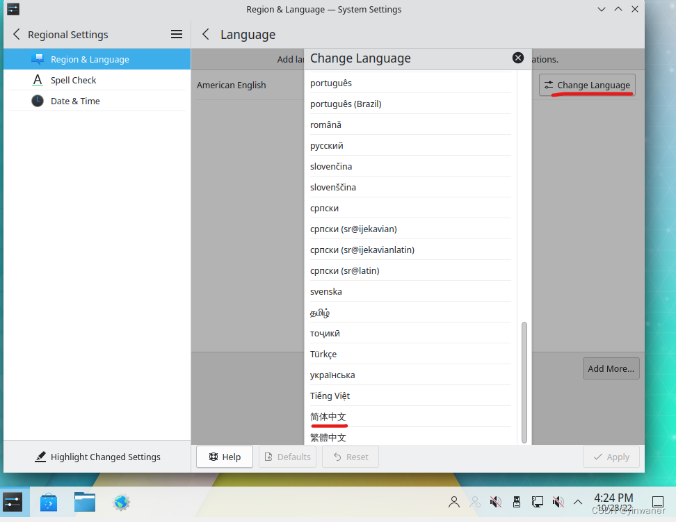Open Date & Time settings
Viewport: 676px width, 522px height.
pos(97,101)
